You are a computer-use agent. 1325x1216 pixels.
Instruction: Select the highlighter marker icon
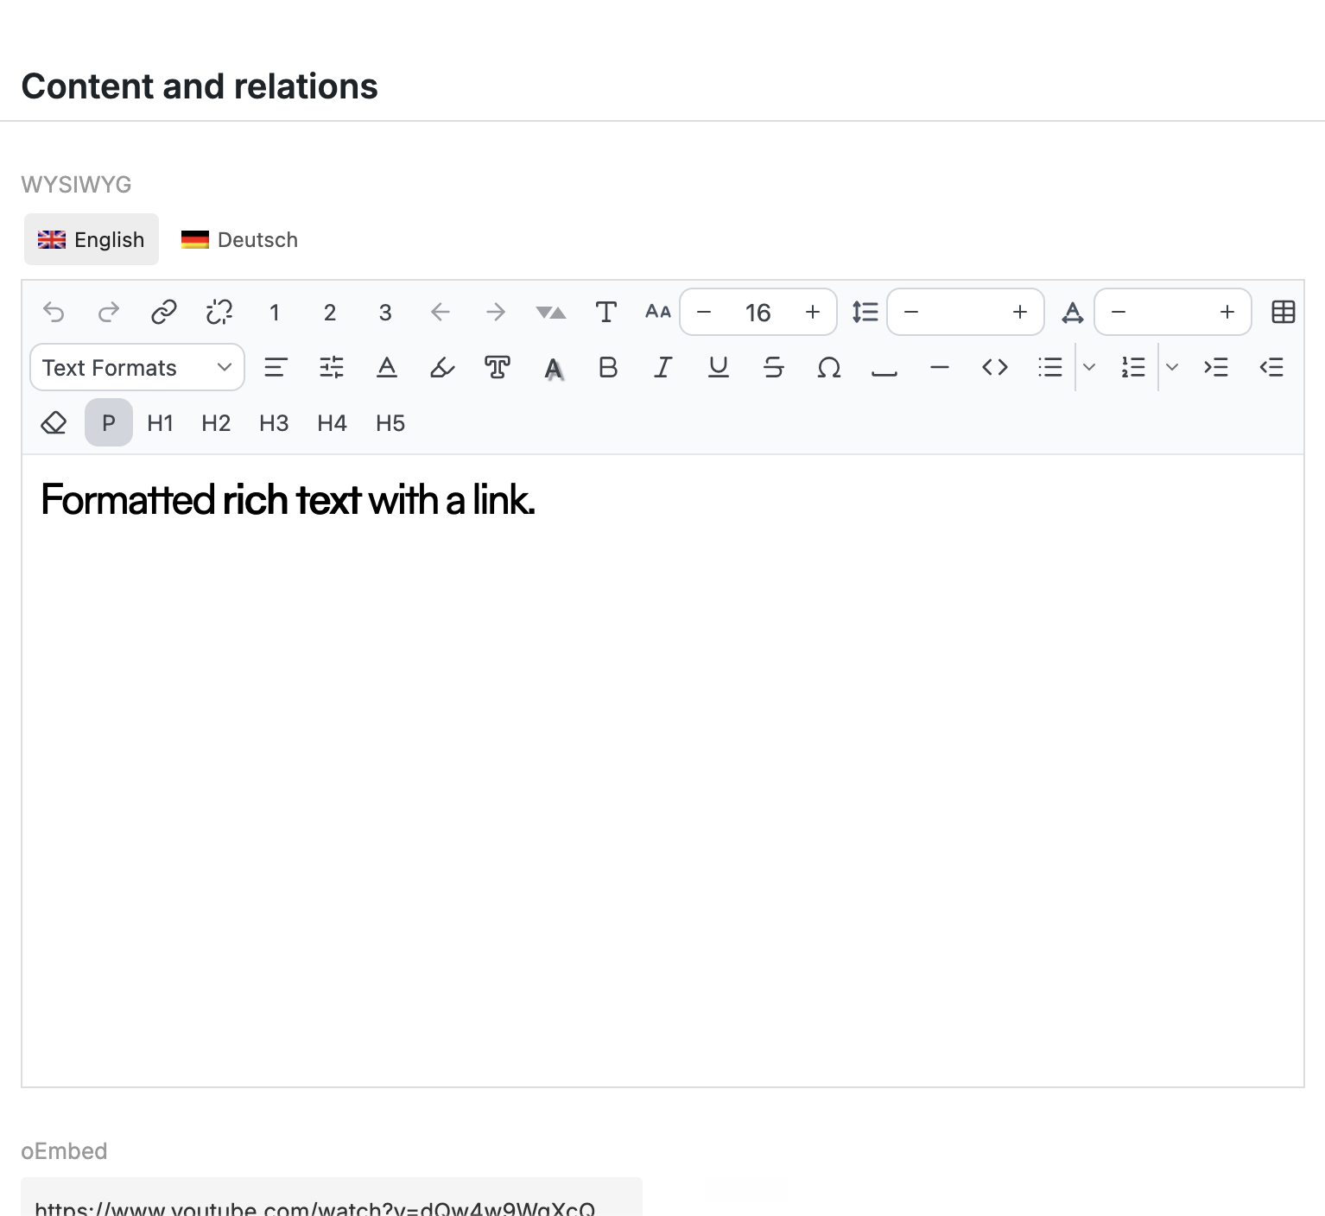click(442, 367)
